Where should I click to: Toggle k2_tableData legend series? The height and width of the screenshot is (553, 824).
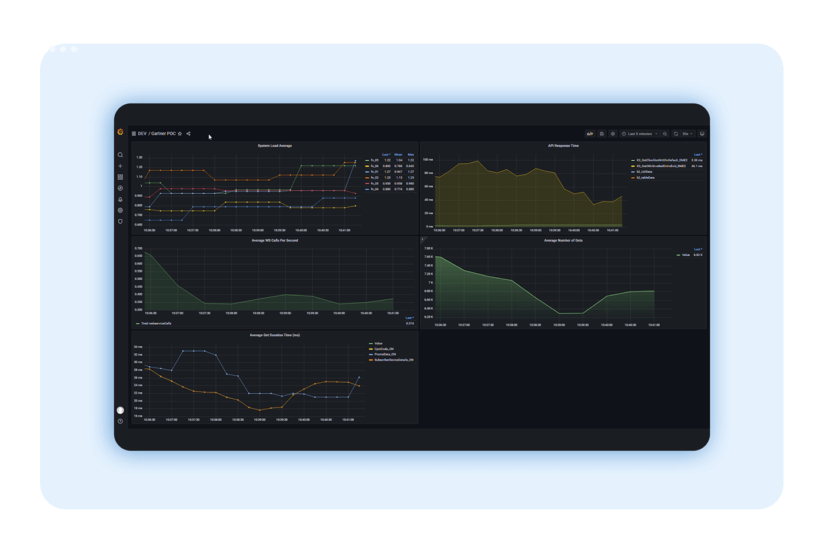coord(646,177)
